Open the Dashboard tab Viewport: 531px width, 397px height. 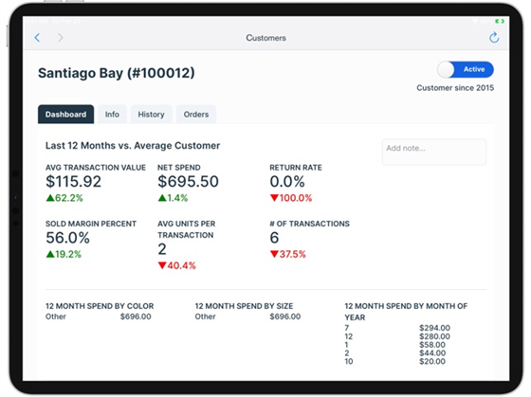click(x=65, y=115)
